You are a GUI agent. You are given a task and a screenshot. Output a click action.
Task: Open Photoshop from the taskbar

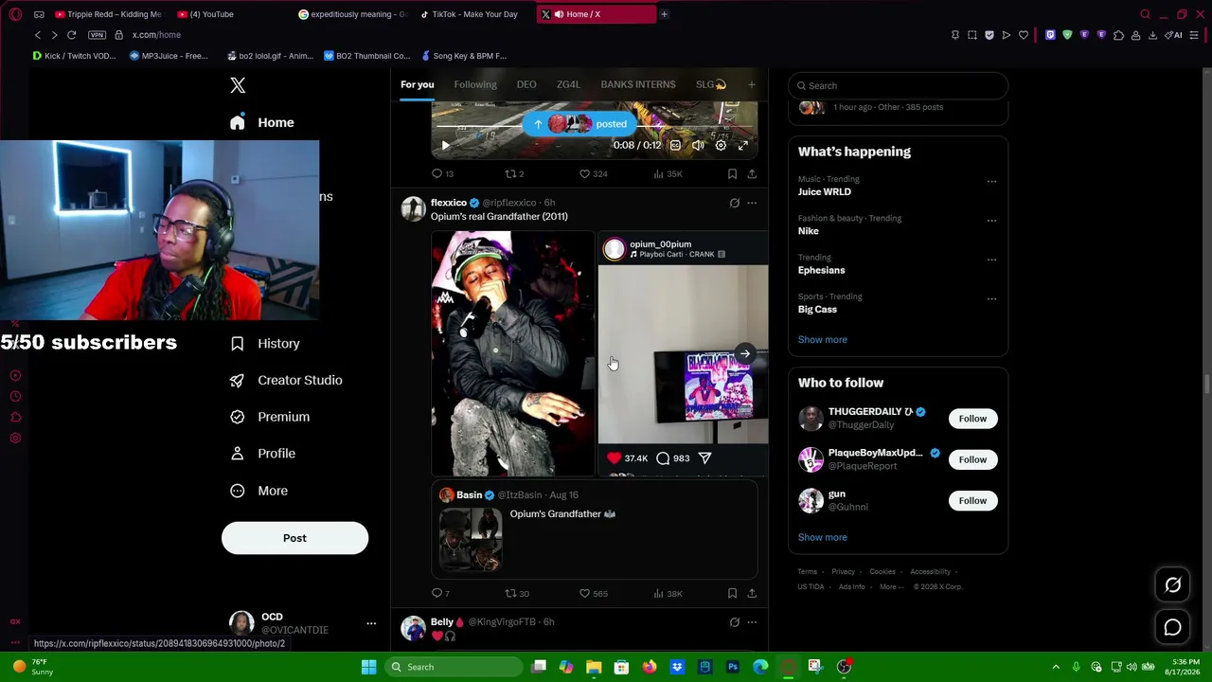click(733, 667)
